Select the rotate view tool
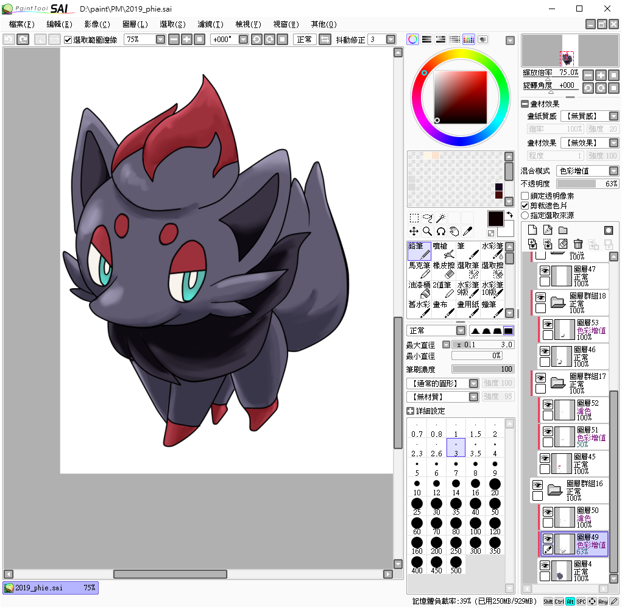 pos(440,232)
